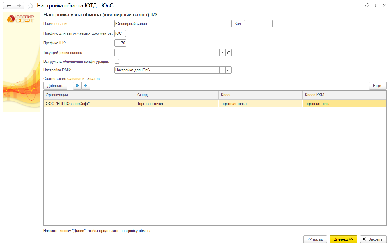The height and width of the screenshot is (244, 392).
Task: Click the << назад button
Action: (315, 239)
